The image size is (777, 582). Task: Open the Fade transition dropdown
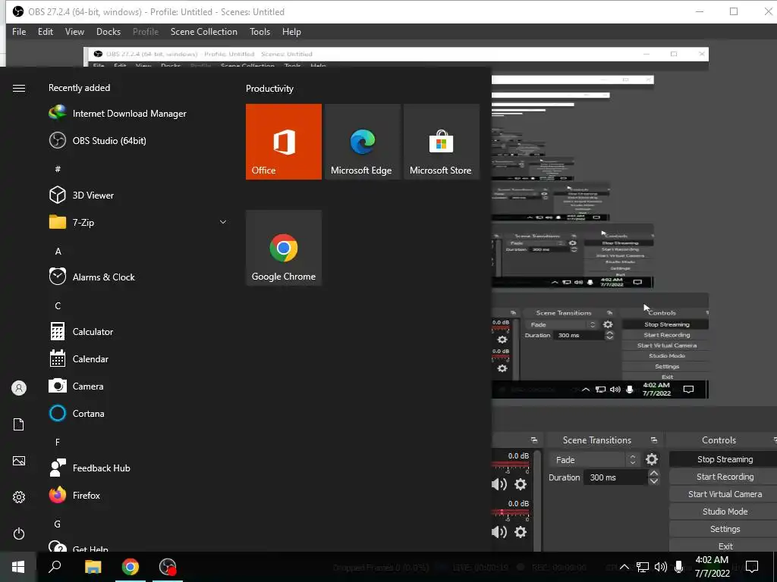pyautogui.click(x=593, y=460)
